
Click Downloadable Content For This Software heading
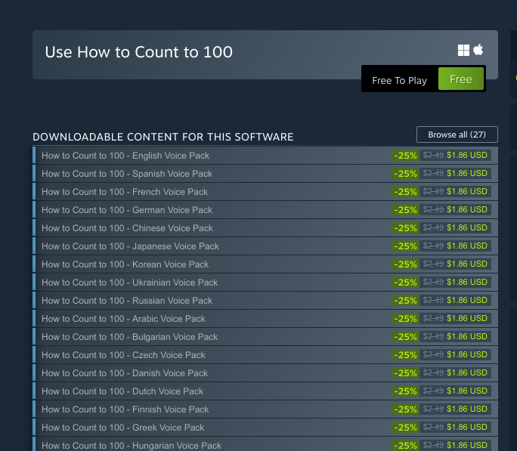point(163,137)
